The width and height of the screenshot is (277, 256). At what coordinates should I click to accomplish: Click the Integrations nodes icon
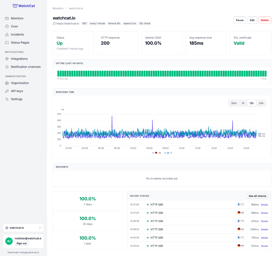7,59
